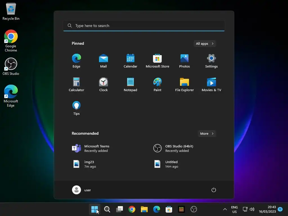Launch Chrome from the taskbar
Viewport: 288px width, 216px height.
point(132,209)
